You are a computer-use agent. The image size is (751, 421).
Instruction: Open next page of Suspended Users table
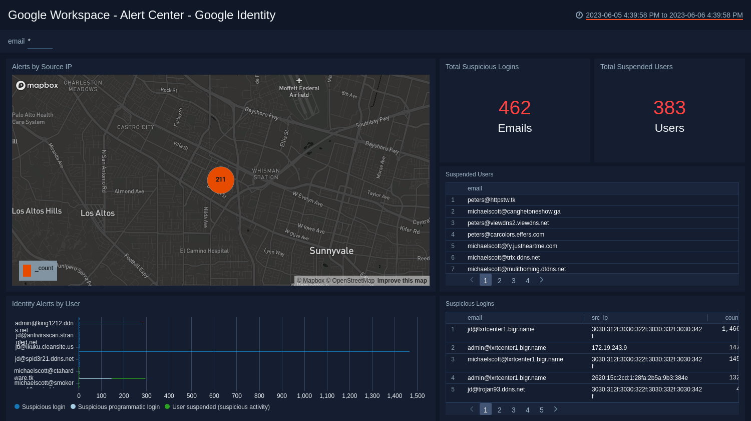(x=541, y=280)
